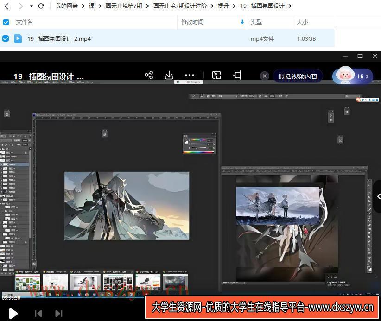Sort by the 修改时间 column header
Viewport: 381px width, 321px height.
coord(192,22)
